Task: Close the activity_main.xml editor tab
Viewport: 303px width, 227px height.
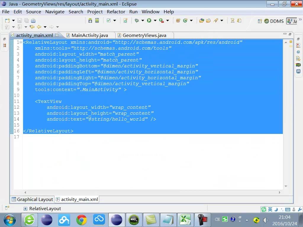Action: (57, 35)
